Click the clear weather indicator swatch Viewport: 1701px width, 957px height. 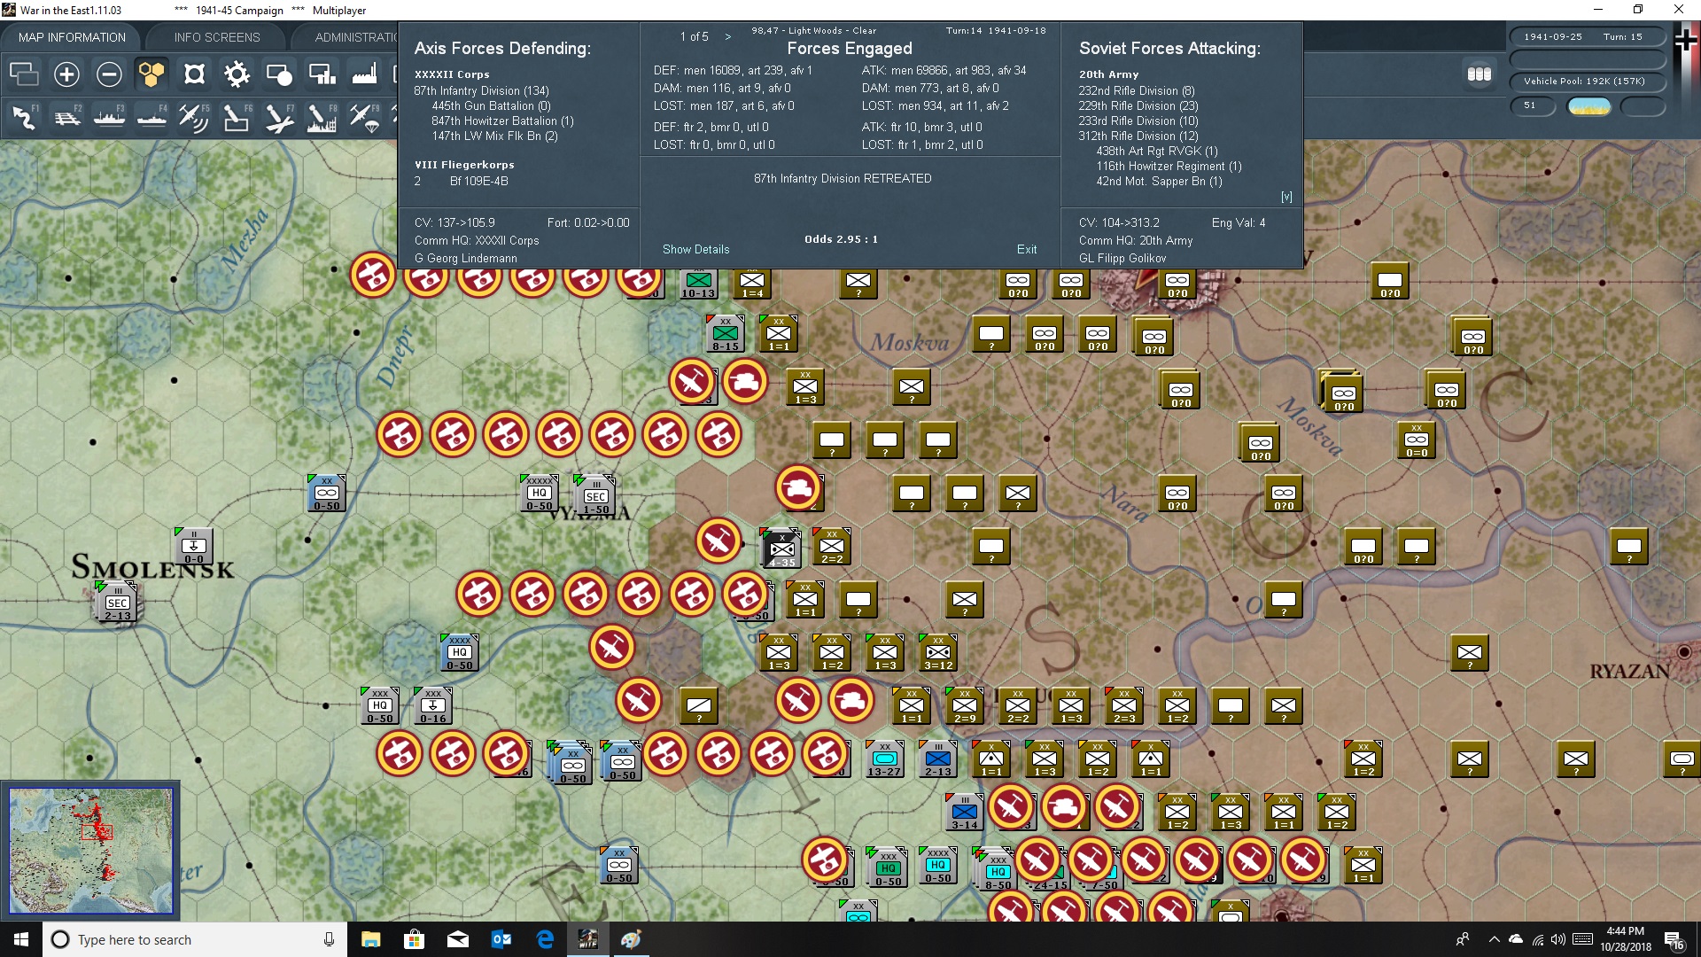(1588, 106)
